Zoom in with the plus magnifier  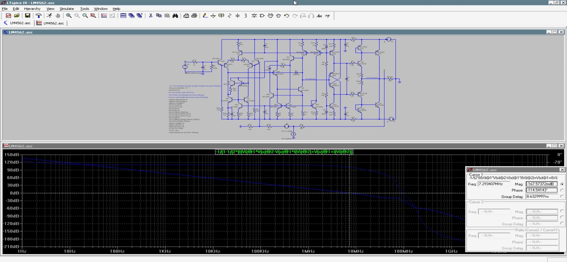(69, 16)
